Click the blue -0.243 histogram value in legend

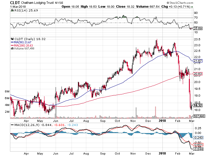(72, 125)
